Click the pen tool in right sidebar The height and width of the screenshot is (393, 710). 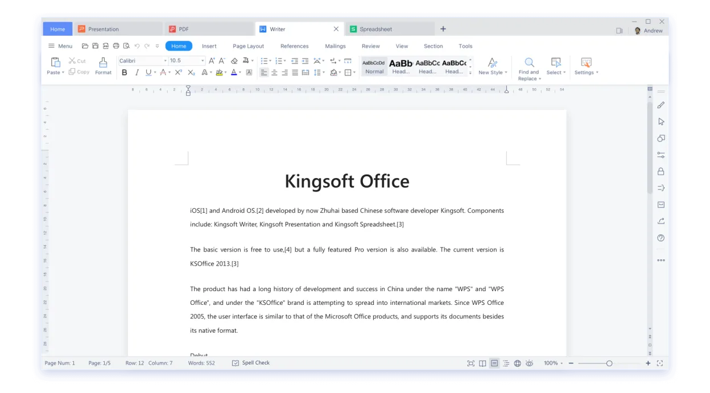point(661,105)
